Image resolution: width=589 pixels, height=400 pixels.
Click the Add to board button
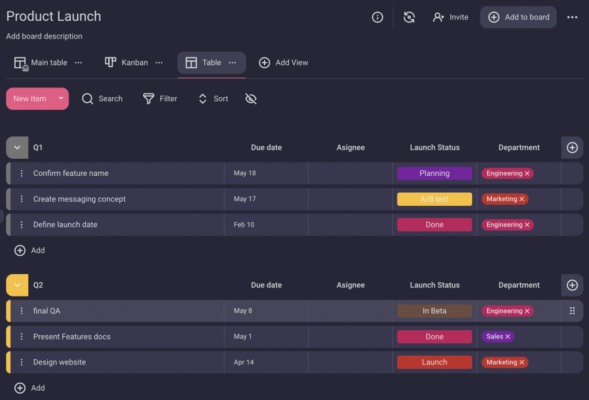[518, 17]
